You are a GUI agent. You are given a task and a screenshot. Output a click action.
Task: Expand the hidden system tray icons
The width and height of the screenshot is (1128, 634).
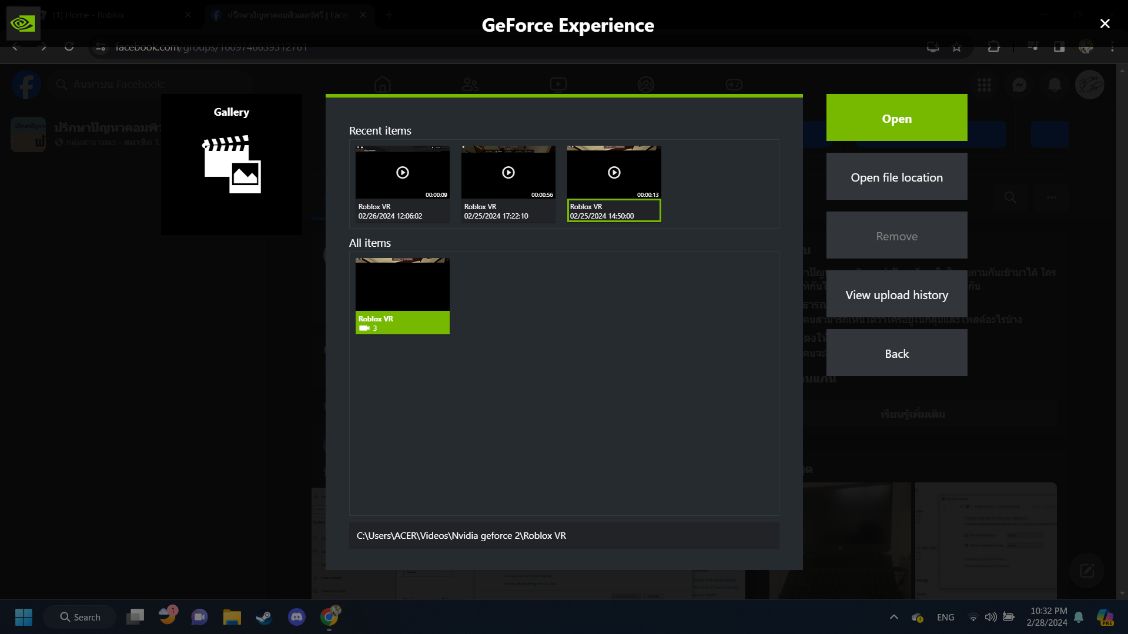893,617
